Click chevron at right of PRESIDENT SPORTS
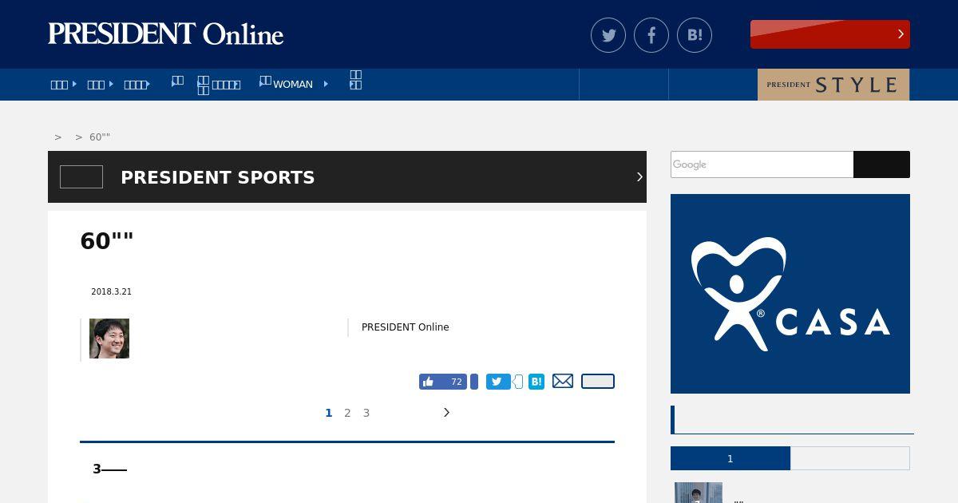The image size is (958, 503). coord(639,176)
